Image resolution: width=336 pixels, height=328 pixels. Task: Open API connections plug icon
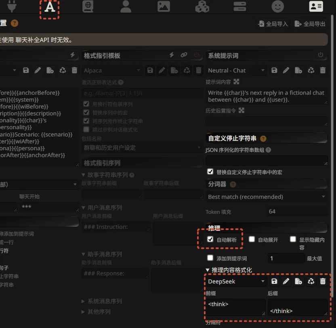pos(12,6)
